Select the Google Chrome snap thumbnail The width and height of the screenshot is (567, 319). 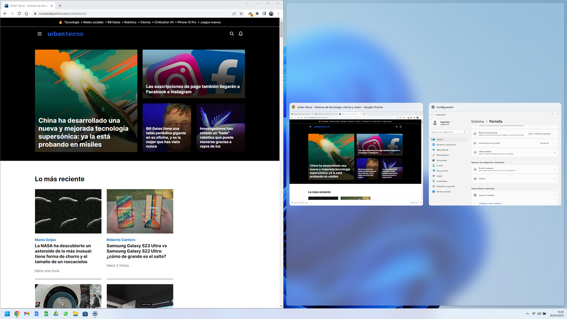coord(356,154)
